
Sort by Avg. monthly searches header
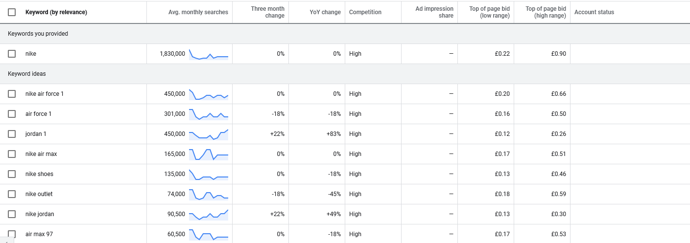[198, 12]
